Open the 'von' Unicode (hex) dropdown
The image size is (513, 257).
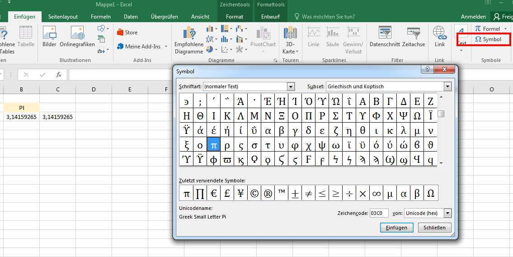(447, 213)
